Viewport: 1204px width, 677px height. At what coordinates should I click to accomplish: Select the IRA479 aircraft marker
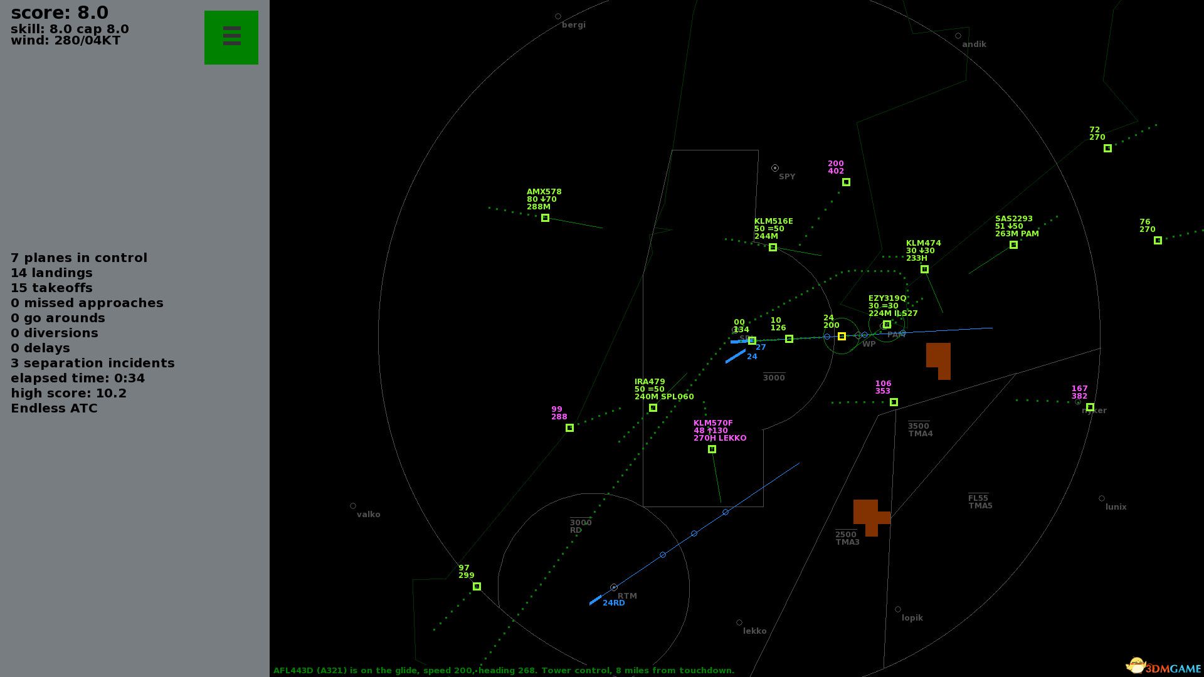[653, 408]
